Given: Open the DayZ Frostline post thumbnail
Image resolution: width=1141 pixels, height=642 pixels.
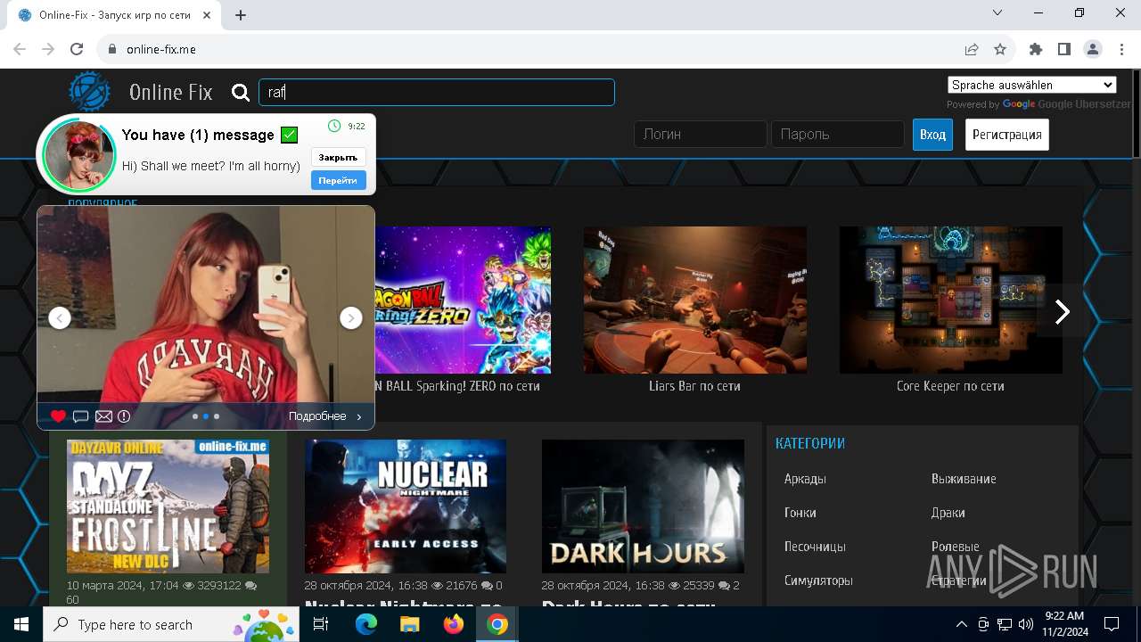Looking at the screenshot, I should 168,506.
